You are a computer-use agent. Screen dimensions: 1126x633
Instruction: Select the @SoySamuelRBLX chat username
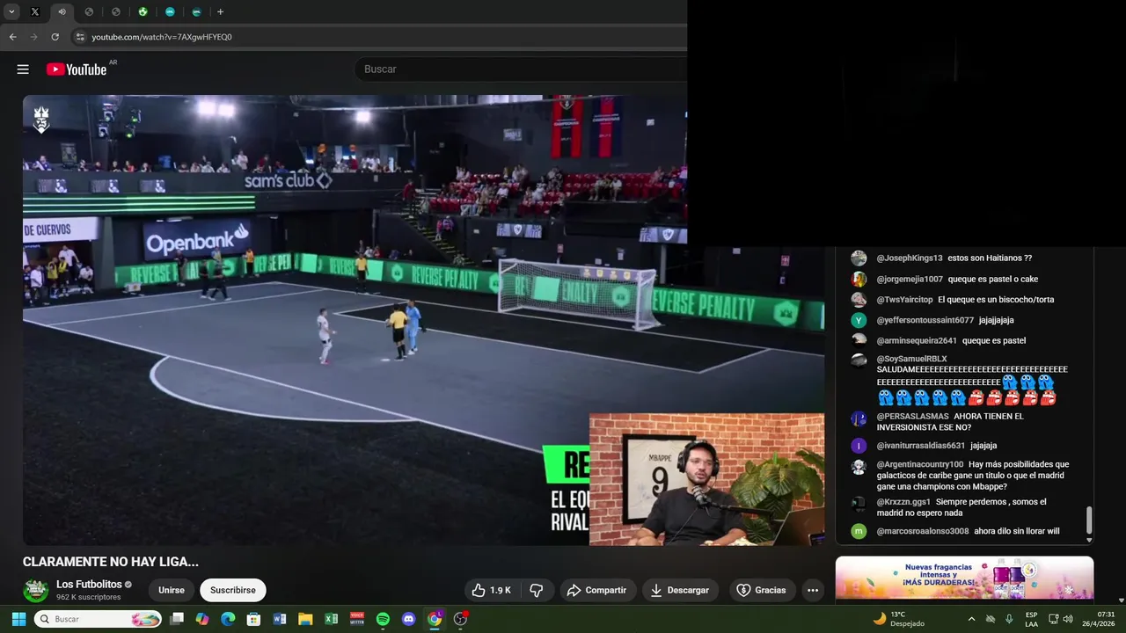[x=911, y=359]
